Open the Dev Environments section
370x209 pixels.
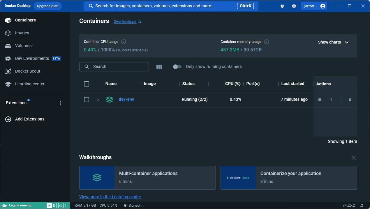pyautogui.click(x=35, y=58)
